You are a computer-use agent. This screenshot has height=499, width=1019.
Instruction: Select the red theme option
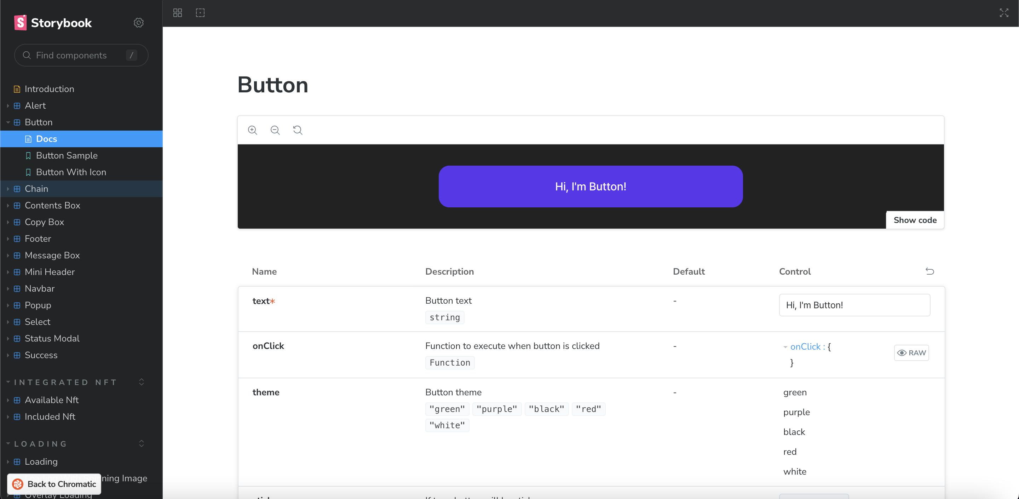[790, 452]
